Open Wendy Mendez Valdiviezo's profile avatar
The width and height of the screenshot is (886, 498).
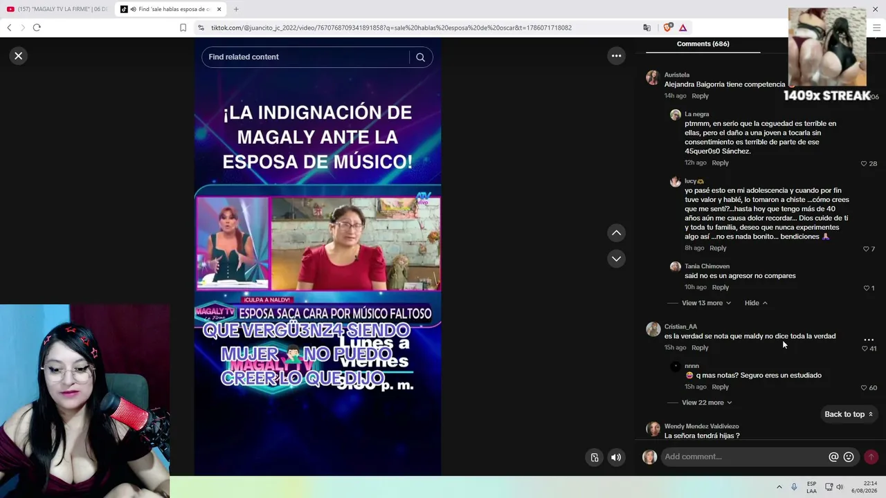[x=653, y=429]
